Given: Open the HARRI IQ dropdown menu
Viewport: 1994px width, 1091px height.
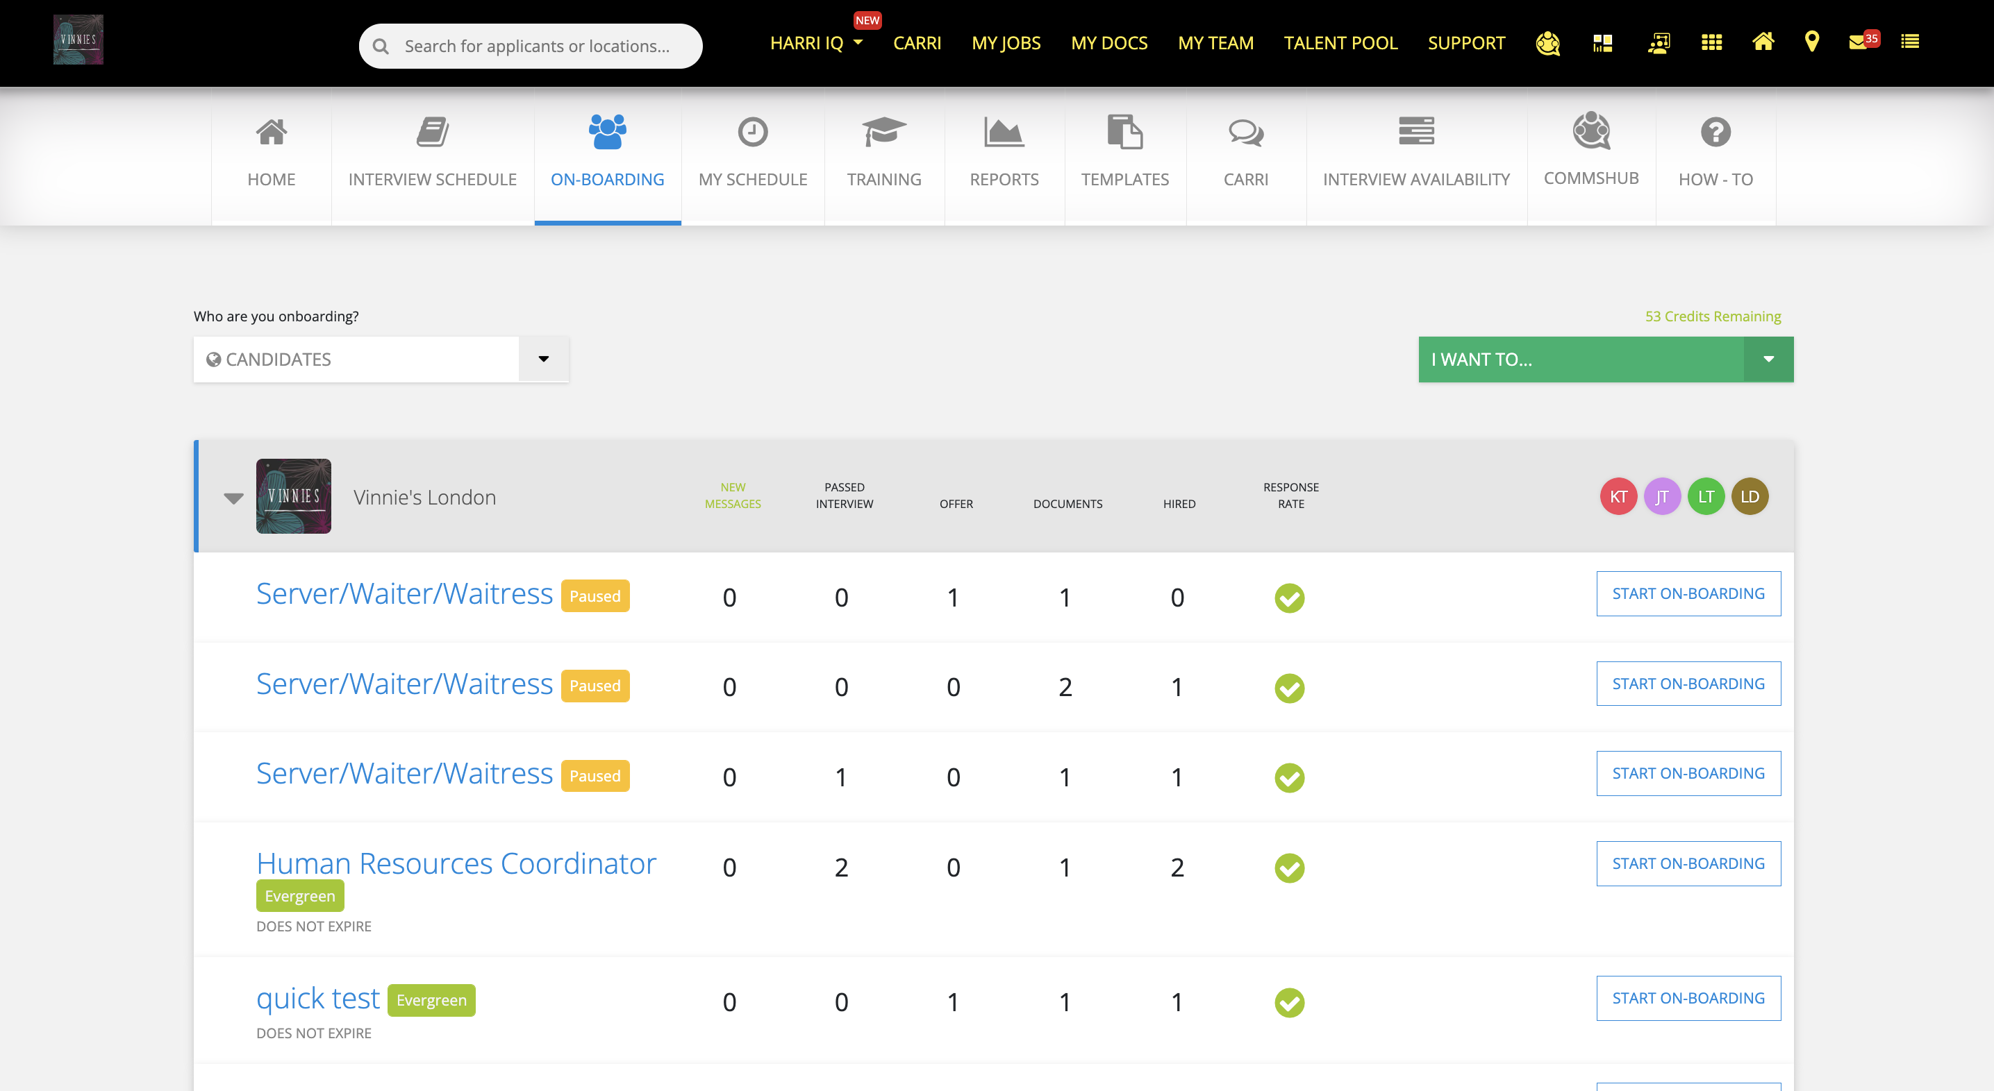Looking at the screenshot, I should click(x=816, y=43).
